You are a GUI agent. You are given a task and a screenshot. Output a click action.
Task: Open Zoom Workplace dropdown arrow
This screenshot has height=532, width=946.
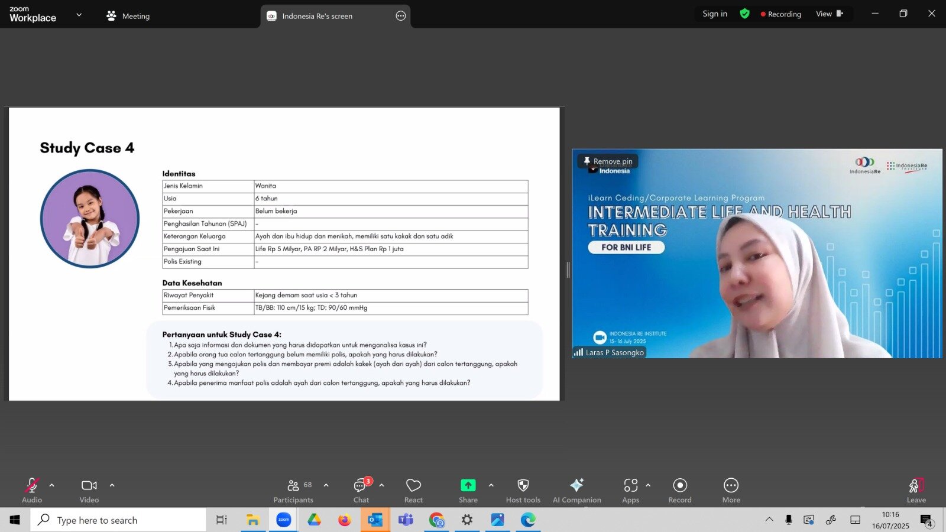click(79, 15)
